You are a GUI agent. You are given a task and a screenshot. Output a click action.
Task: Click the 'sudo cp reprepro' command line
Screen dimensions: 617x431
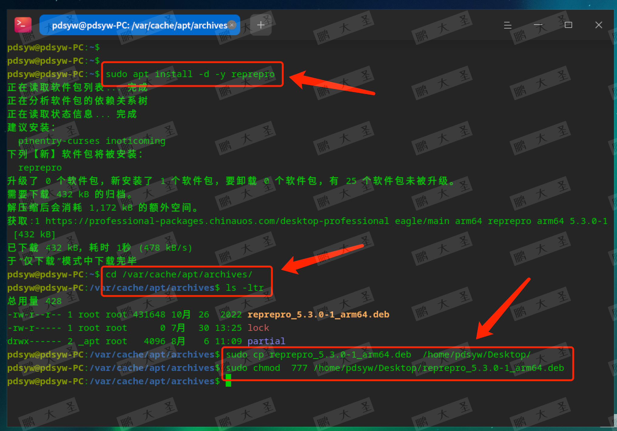(378, 355)
